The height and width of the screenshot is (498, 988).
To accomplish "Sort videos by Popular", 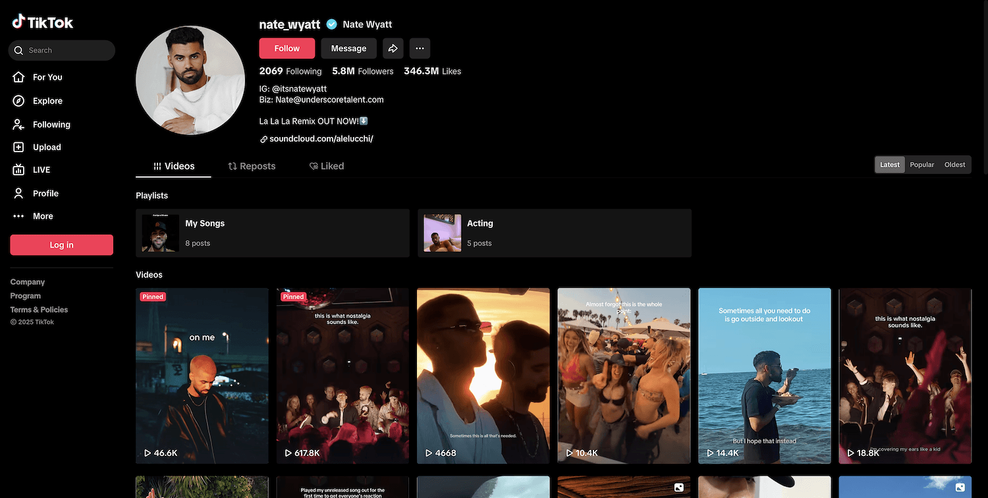I will (921, 165).
